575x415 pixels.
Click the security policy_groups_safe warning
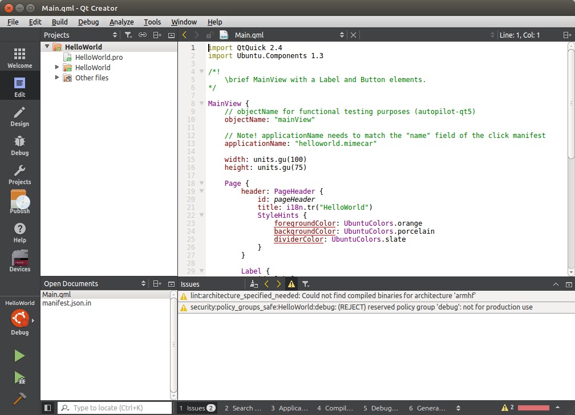coord(376,307)
